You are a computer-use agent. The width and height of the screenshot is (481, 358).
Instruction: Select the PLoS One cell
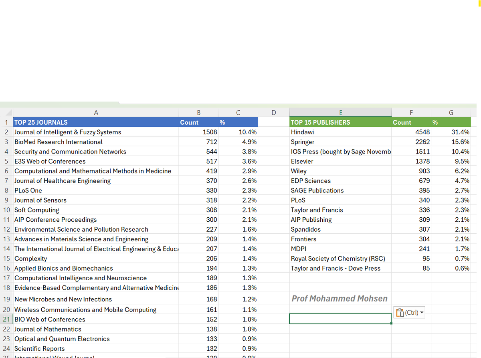96,190
